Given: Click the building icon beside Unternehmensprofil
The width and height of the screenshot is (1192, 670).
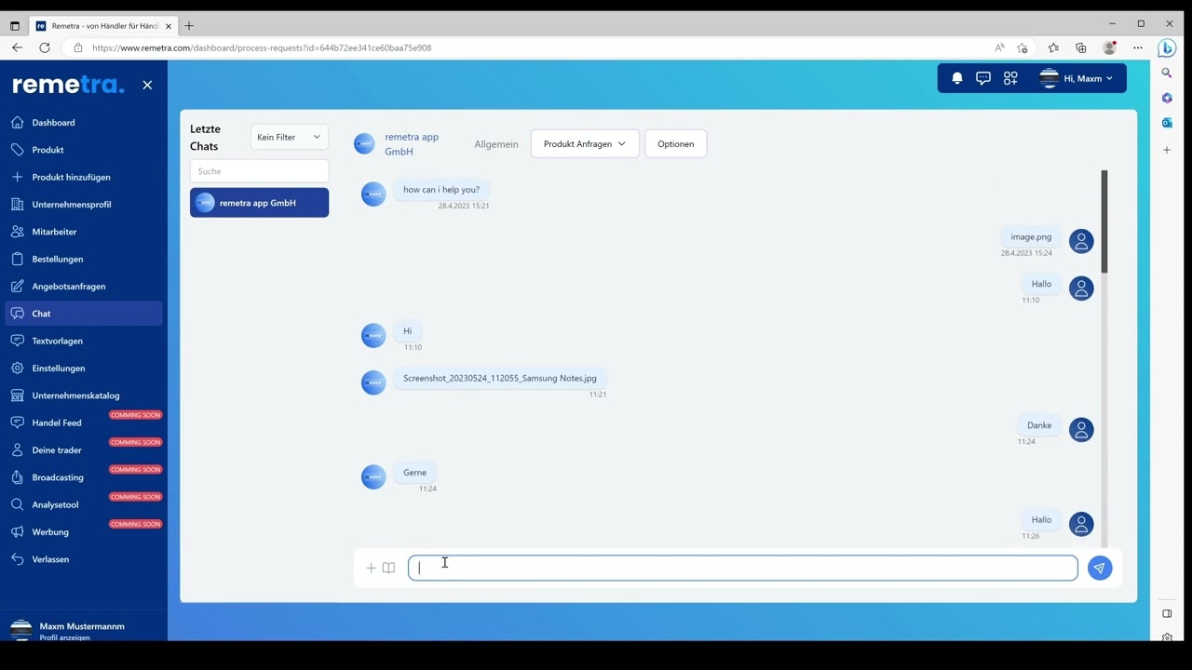Looking at the screenshot, I should pyautogui.click(x=17, y=204).
